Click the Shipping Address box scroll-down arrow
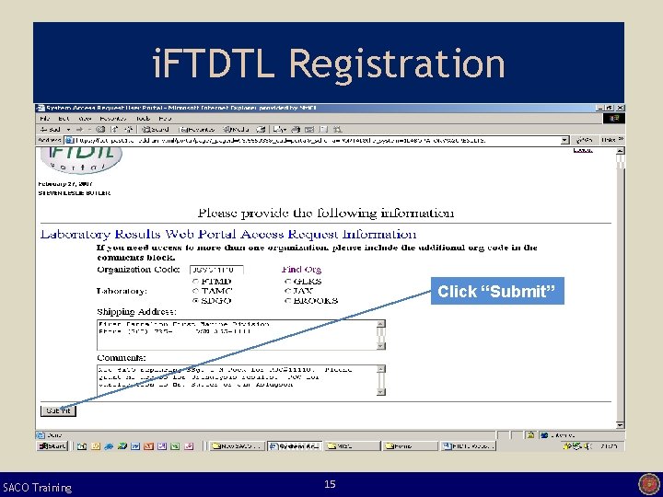The width and height of the screenshot is (663, 497). pyautogui.click(x=381, y=346)
